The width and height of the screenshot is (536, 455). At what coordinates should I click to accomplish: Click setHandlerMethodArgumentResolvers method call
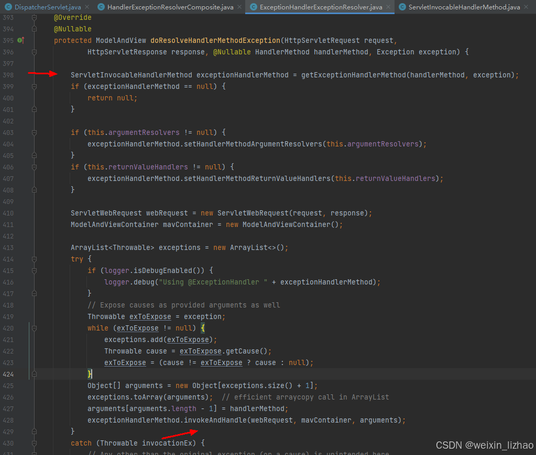point(253,144)
